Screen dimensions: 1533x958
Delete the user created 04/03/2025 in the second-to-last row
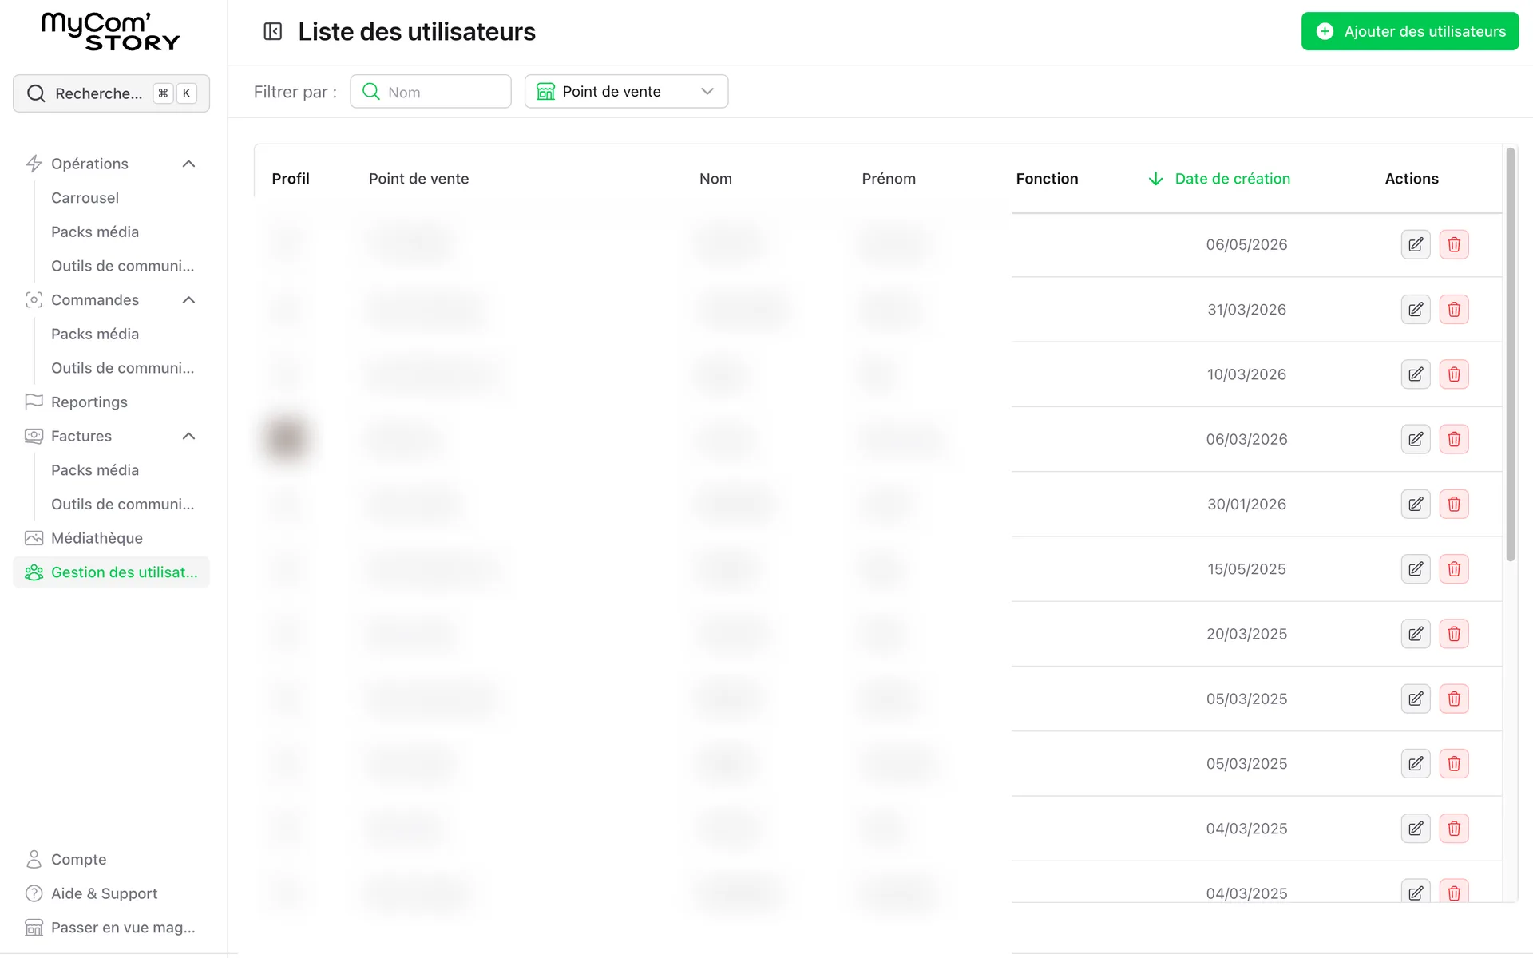[1454, 828]
